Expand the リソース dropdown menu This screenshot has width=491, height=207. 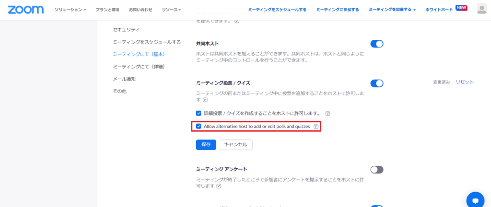[171, 10]
